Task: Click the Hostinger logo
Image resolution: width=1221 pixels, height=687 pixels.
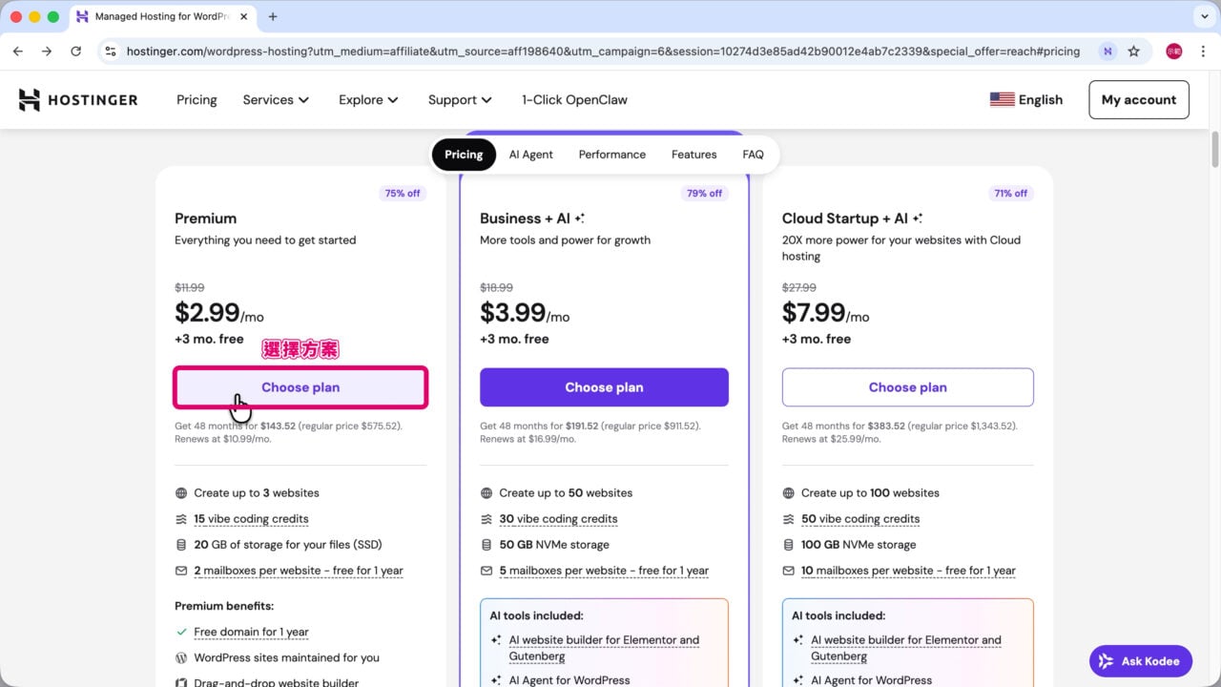Action: [78, 99]
